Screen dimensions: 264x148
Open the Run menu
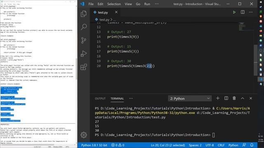(x=147, y=4)
